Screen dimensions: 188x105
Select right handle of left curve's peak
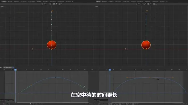(80, 85)
